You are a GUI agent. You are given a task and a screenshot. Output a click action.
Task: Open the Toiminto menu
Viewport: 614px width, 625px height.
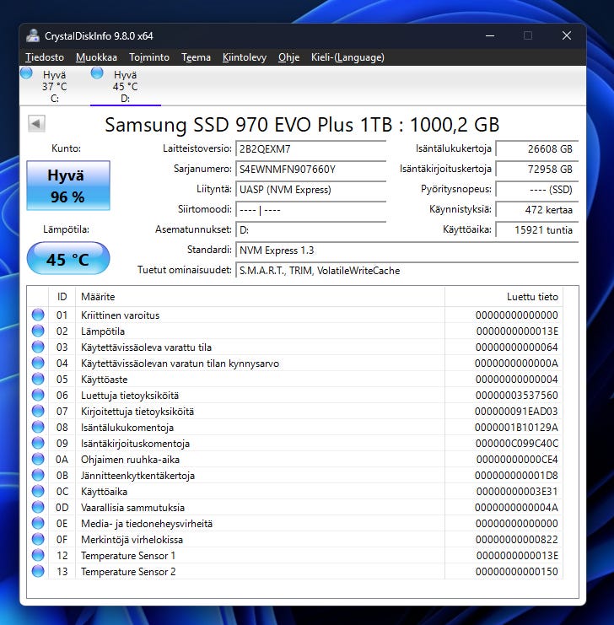pyautogui.click(x=149, y=57)
